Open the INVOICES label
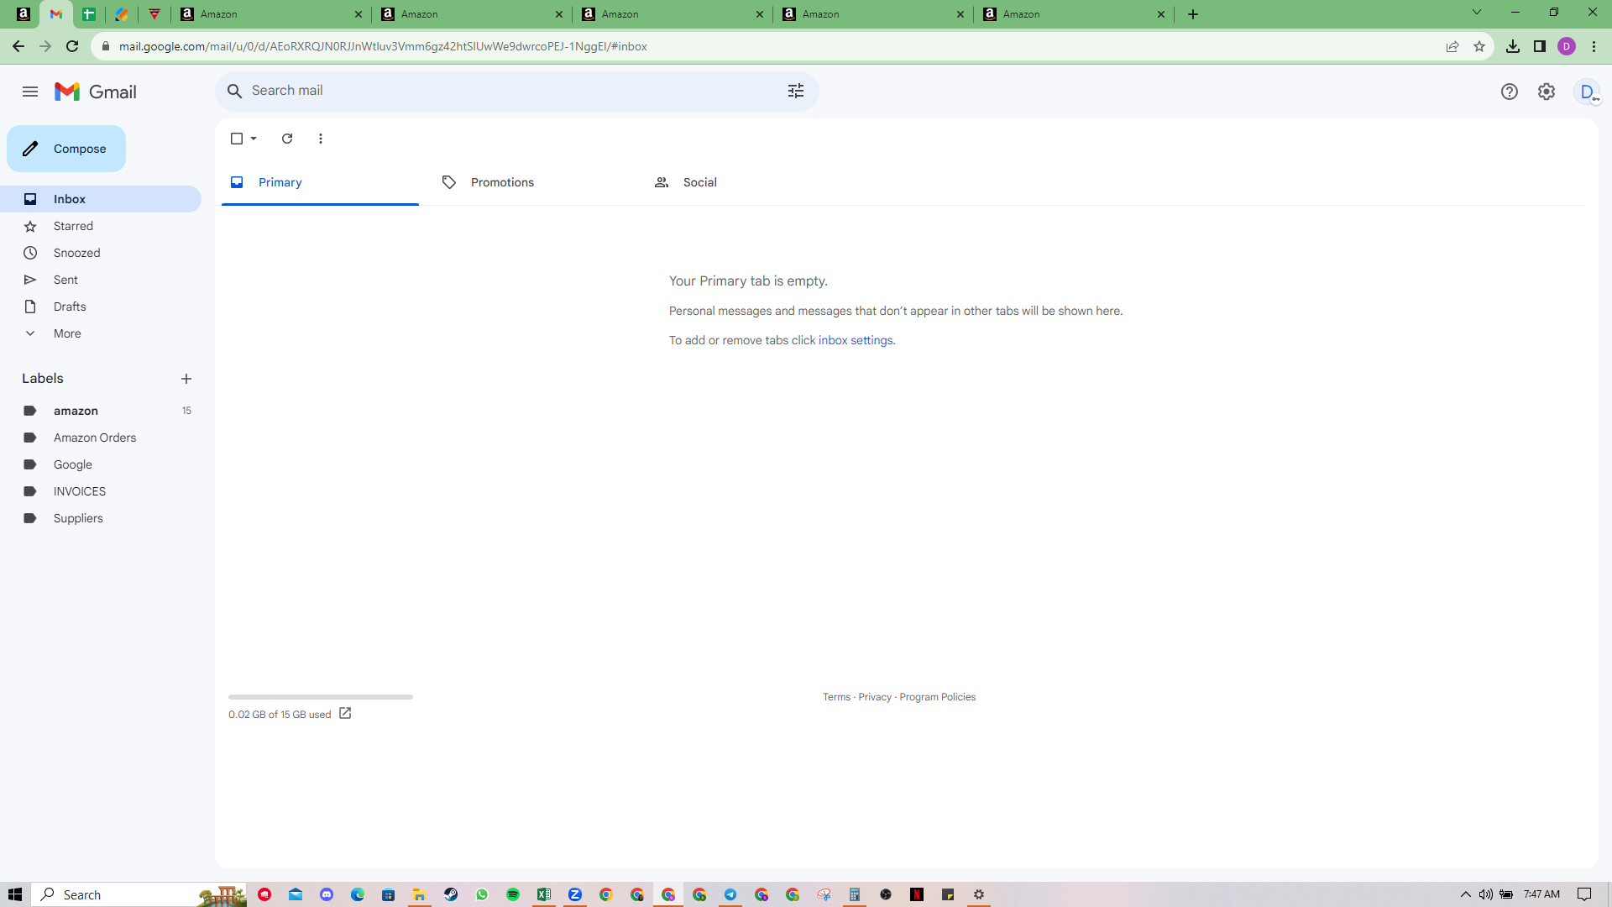The width and height of the screenshot is (1612, 907). pyautogui.click(x=101, y=491)
